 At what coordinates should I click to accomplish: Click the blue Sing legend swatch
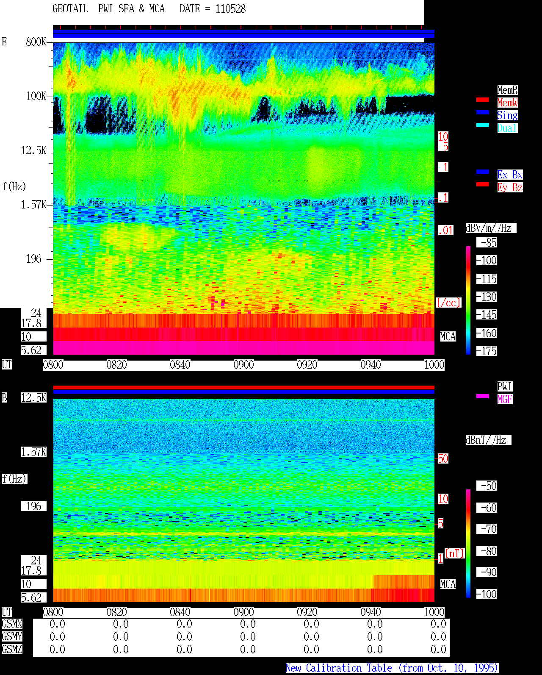tap(483, 112)
